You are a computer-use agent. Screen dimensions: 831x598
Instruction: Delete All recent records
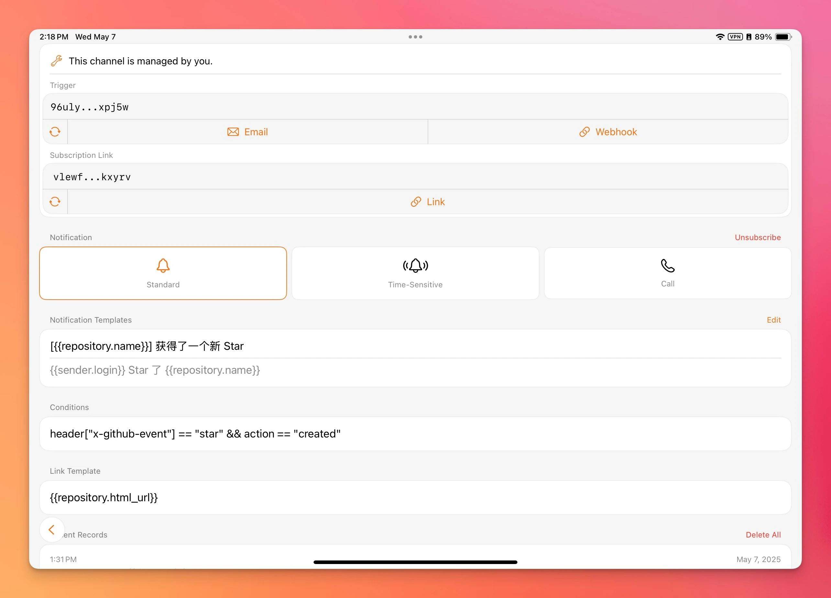click(x=763, y=535)
